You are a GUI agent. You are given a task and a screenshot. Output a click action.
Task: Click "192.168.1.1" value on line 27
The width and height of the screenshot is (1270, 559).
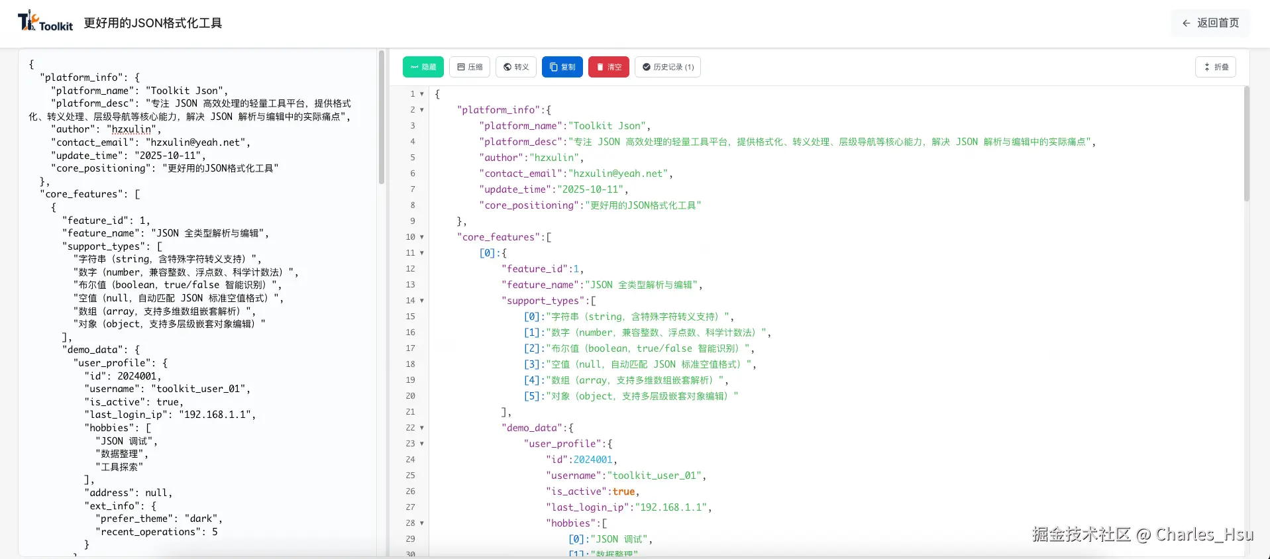click(671, 507)
